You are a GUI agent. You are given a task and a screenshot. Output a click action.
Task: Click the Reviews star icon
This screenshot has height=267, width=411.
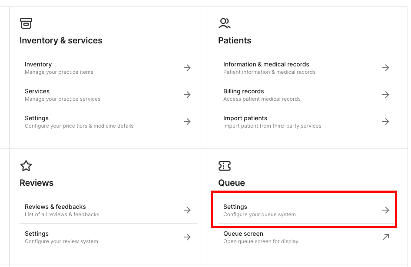[x=26, y=165]
